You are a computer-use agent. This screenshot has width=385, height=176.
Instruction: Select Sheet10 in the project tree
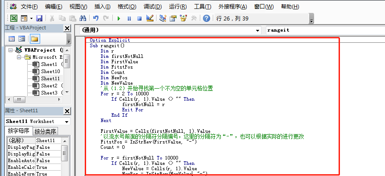(50, 72)
